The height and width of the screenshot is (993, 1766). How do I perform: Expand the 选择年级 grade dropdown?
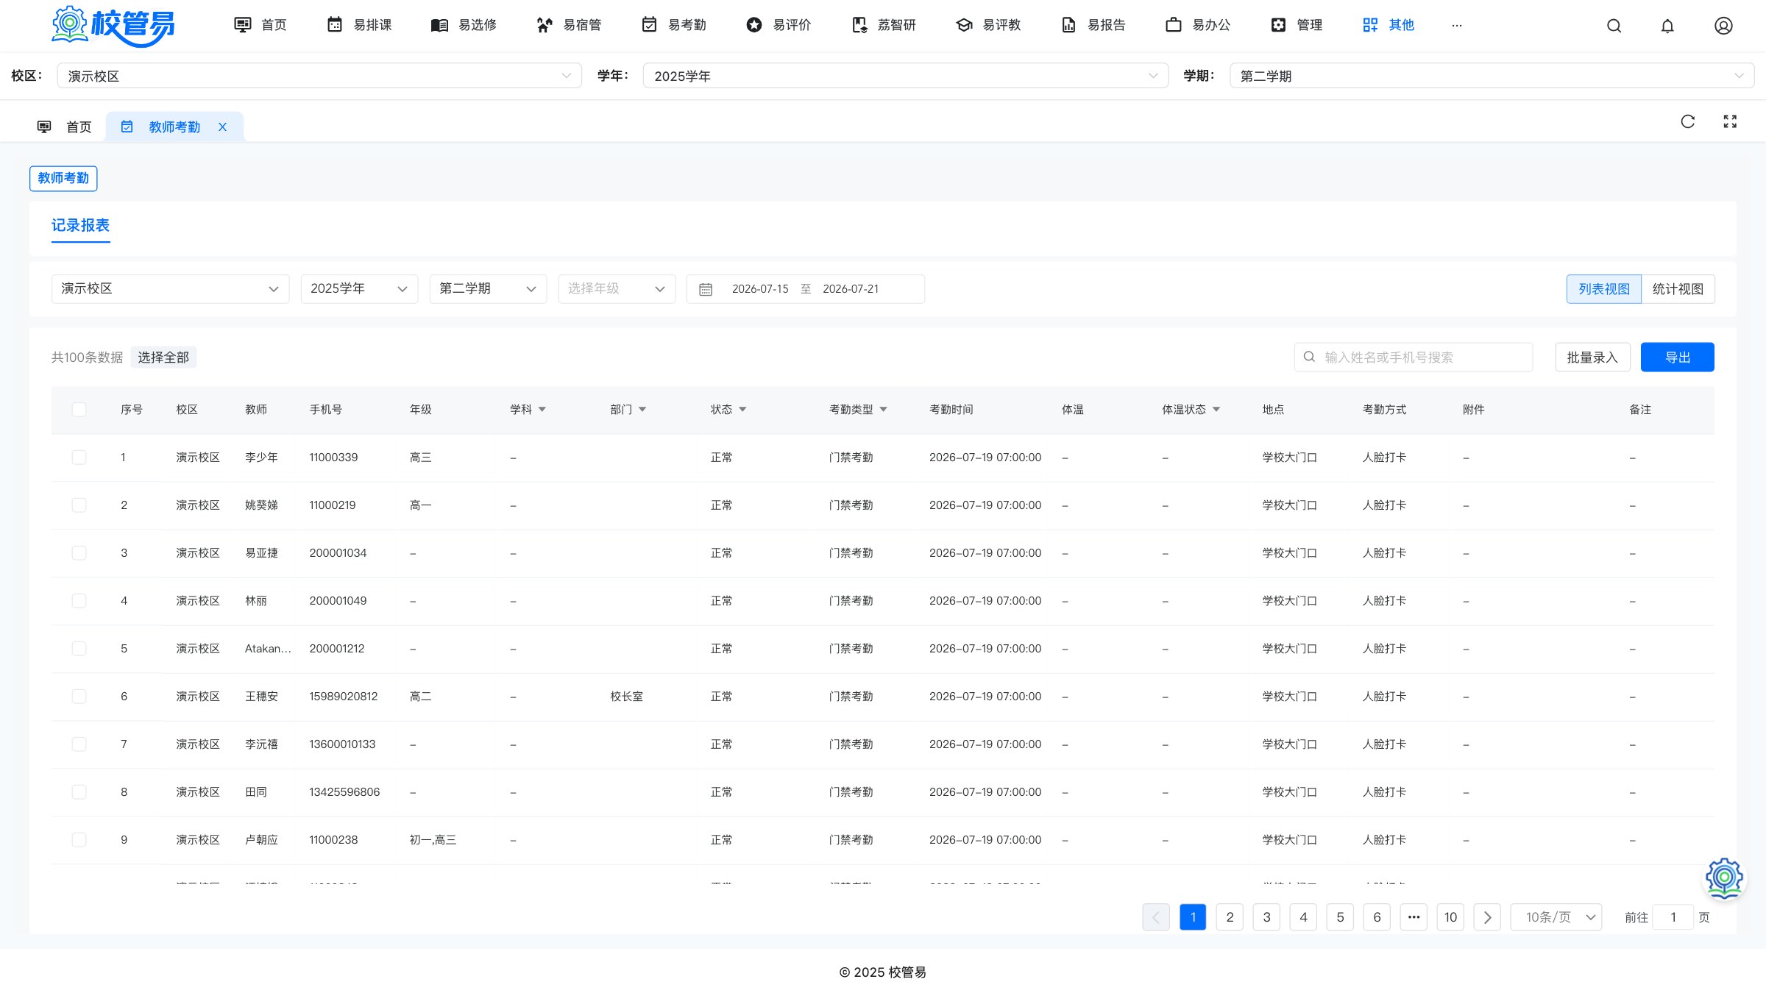[617, 289]
